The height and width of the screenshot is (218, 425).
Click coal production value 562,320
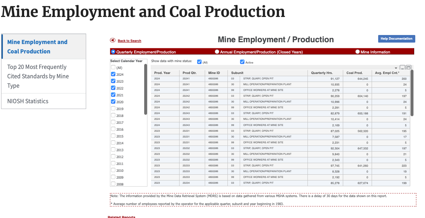[x=363, y=131]
